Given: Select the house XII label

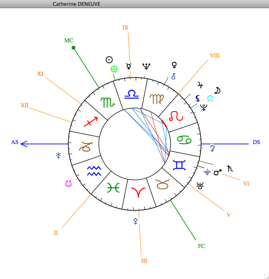Looking at the screenshot, I should coord(24,105).
